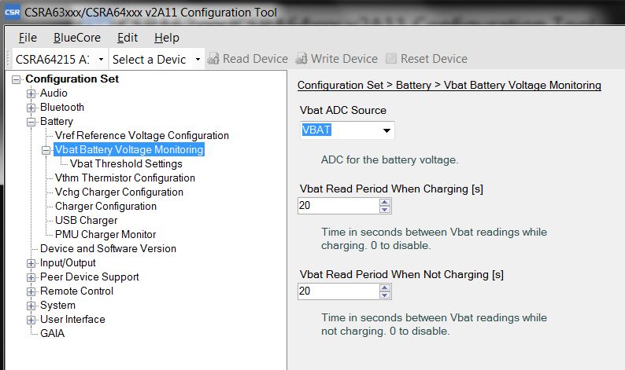This screenshot has height=370, width=625.
Task: Click the Write Device toolbar icon
Action: coord(301,59)
